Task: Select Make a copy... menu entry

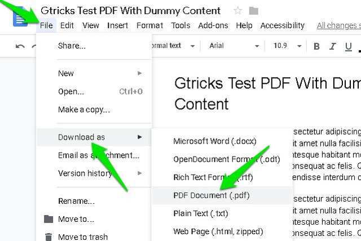Action: click(94, 110)
